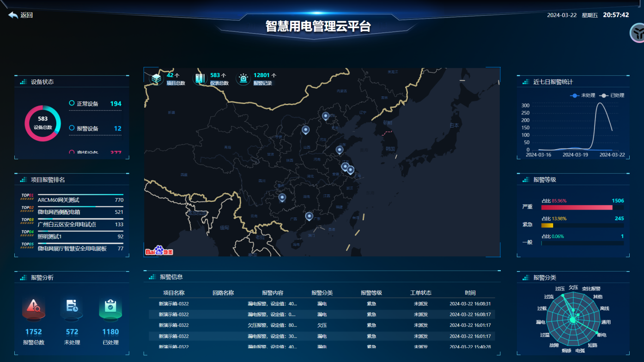Click the 时间 column header
The image size is (644, 362).
click(x=470, y=293)
